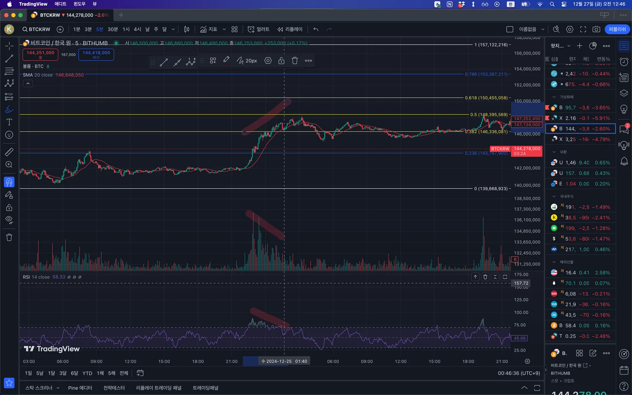Select the trend line drawing tool
This screenshot has height=395, width=632.
(9, 59)
